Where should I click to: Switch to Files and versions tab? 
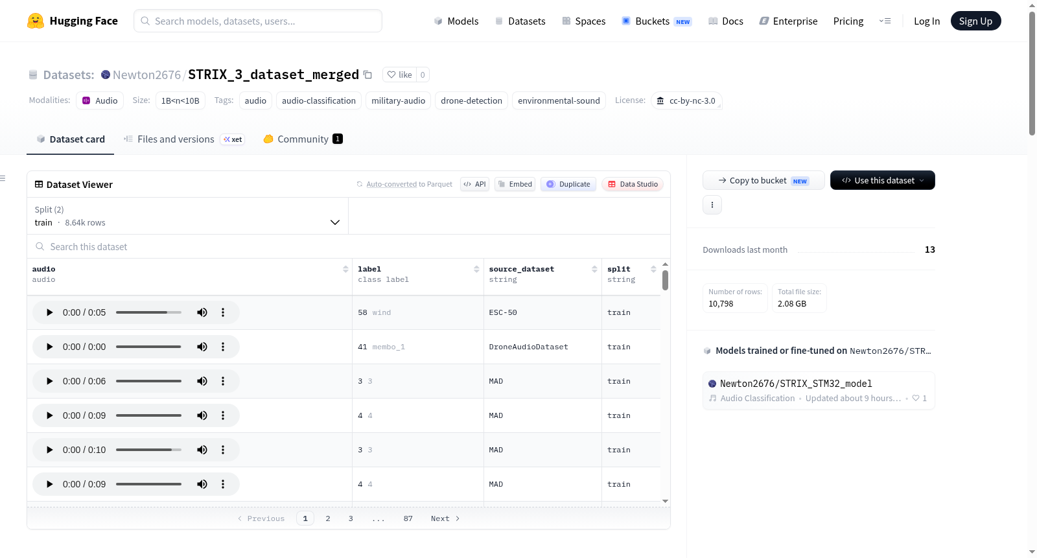(184, 139)
